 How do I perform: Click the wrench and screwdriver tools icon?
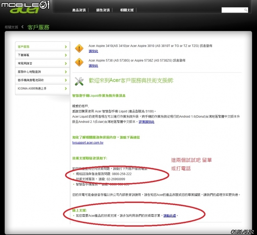[79, 81]
